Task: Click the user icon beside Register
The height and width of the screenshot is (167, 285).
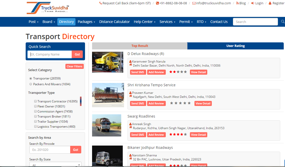Action: coord(270,3)
